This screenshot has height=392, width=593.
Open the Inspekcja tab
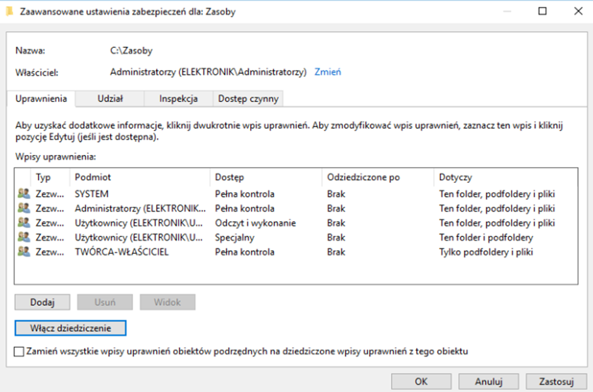[x=178, y=99]
